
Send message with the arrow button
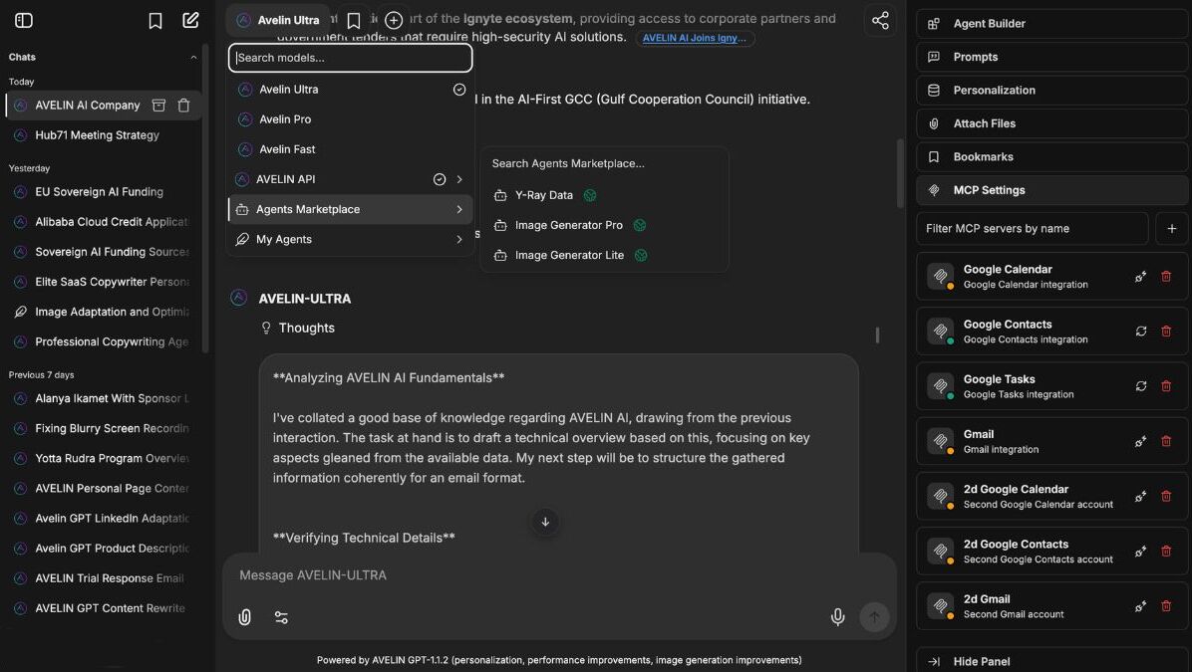point(874,617)
